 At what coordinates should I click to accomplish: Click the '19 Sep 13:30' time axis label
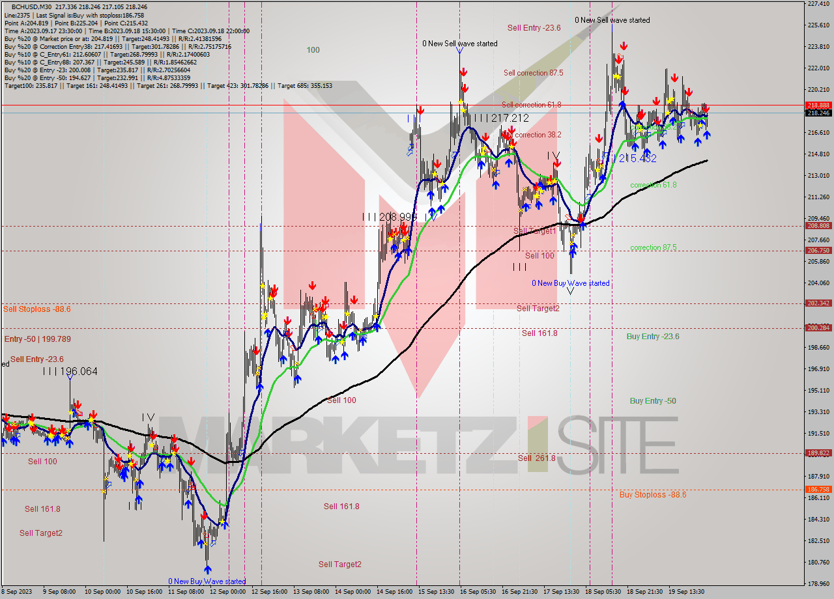687,592
